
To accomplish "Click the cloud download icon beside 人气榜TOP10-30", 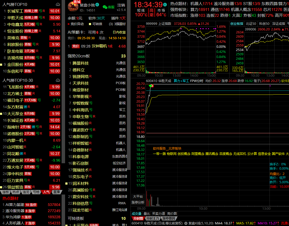I will coord(58,80).
